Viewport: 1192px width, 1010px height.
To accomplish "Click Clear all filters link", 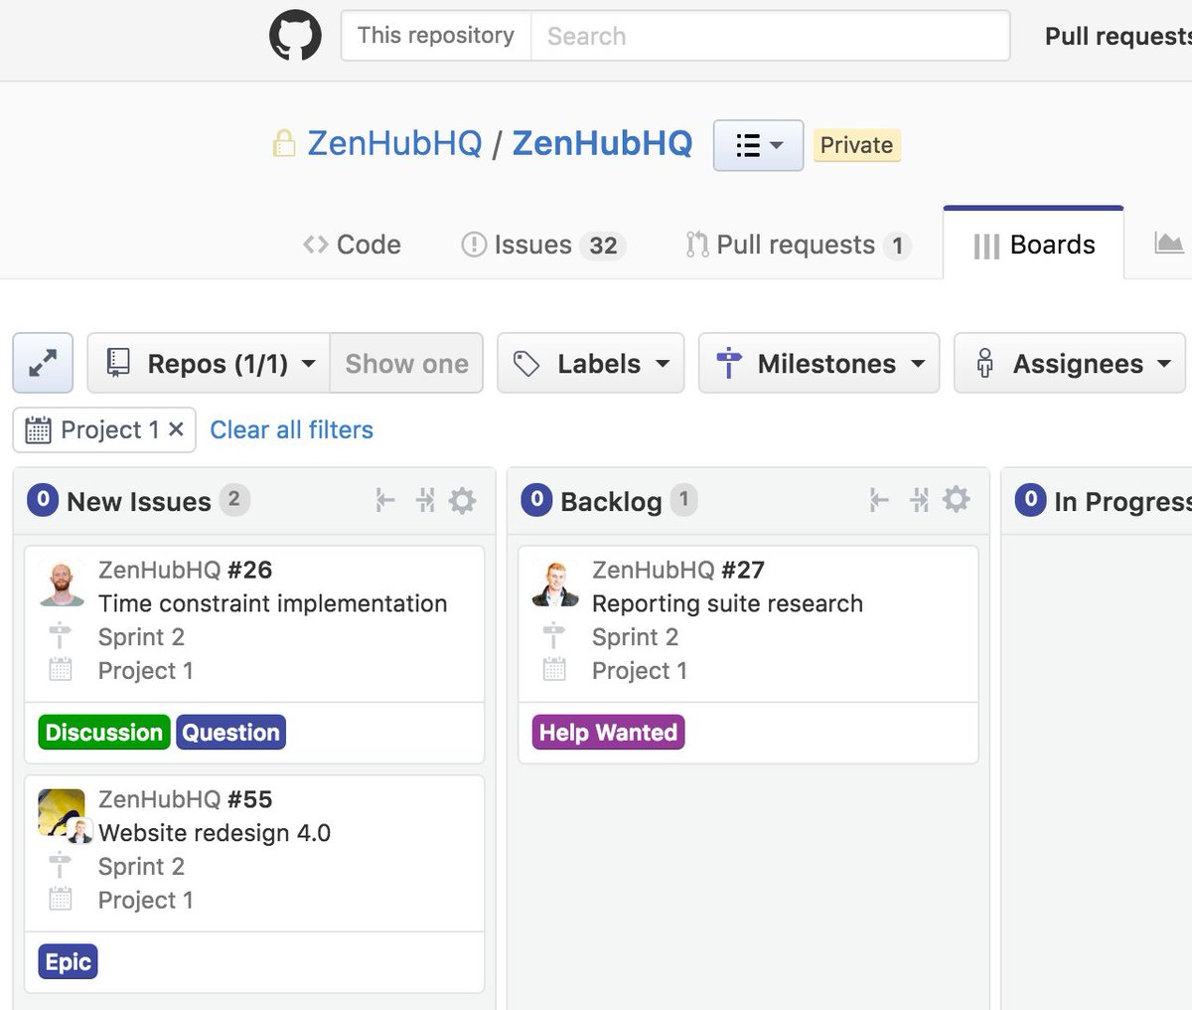I will (291, 429).
